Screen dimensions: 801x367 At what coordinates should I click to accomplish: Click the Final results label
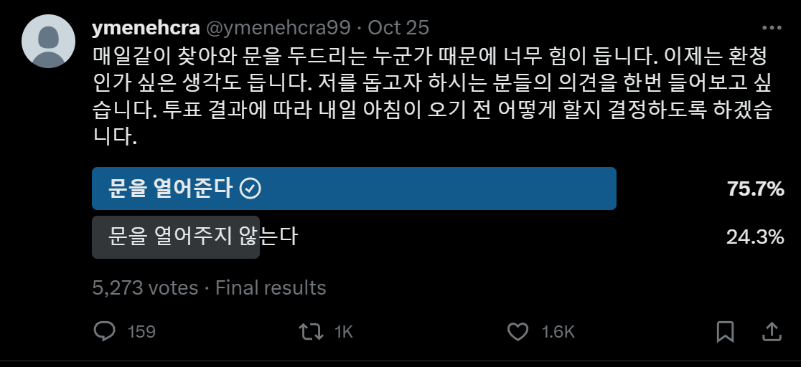(x=271, y=288)
